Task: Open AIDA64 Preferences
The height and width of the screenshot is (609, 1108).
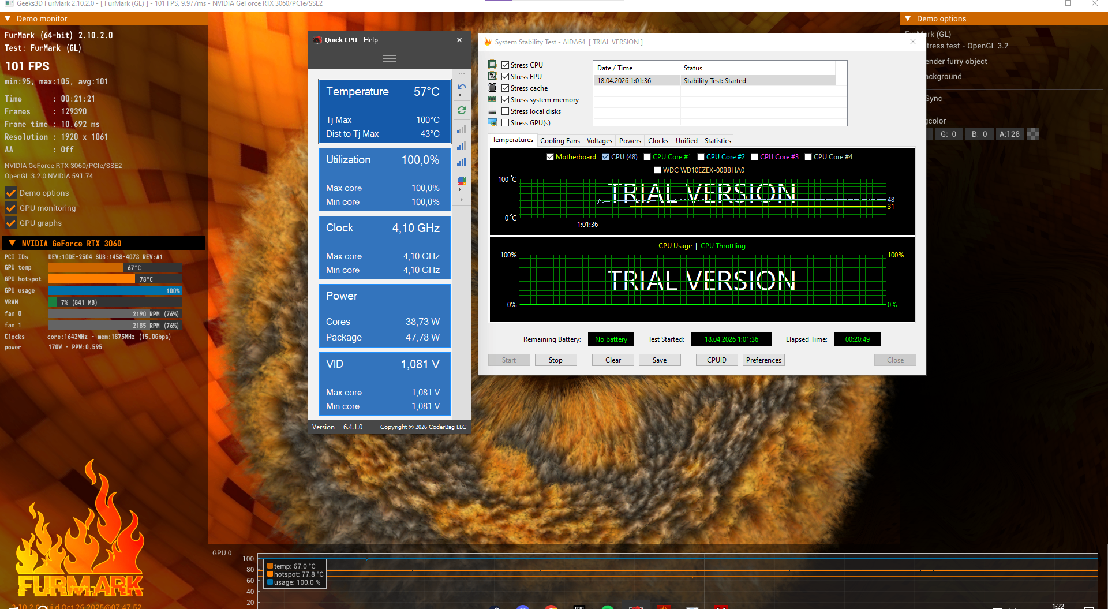Action: coord(763,360)
